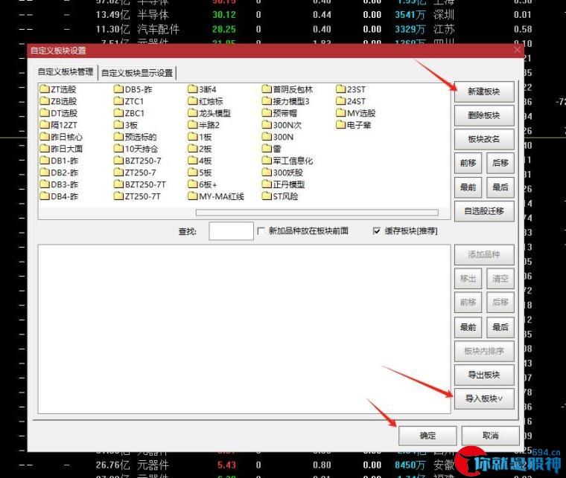
Task: Choose the ZTC1 folder icon
Action: pyautogui.click(x=118, y=101)
